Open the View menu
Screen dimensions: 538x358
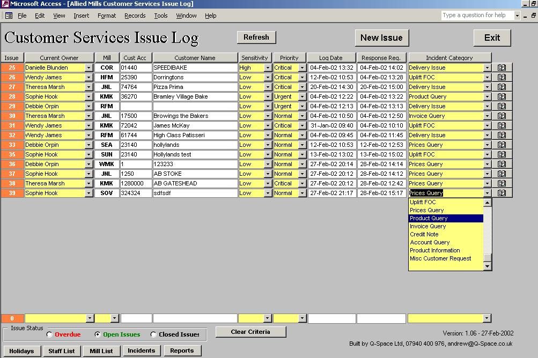pyautogui.click(x=59, y=16)
